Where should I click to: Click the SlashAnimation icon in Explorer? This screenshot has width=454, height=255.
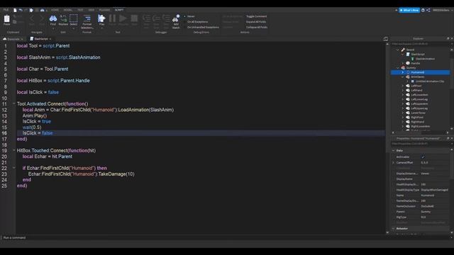click(x=413, y=59)
